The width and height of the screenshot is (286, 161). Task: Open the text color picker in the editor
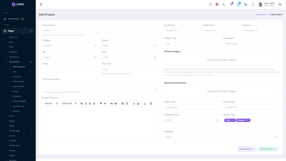[134, 104]
